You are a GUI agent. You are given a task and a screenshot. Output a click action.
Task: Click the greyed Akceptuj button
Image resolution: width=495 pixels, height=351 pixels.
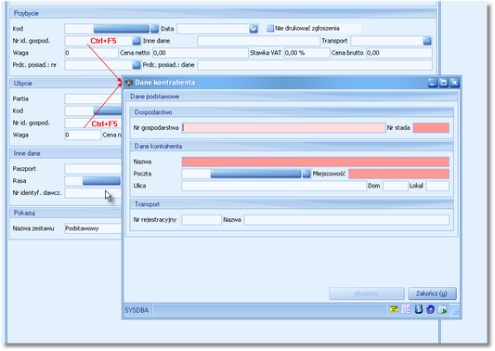click(367, 293)
